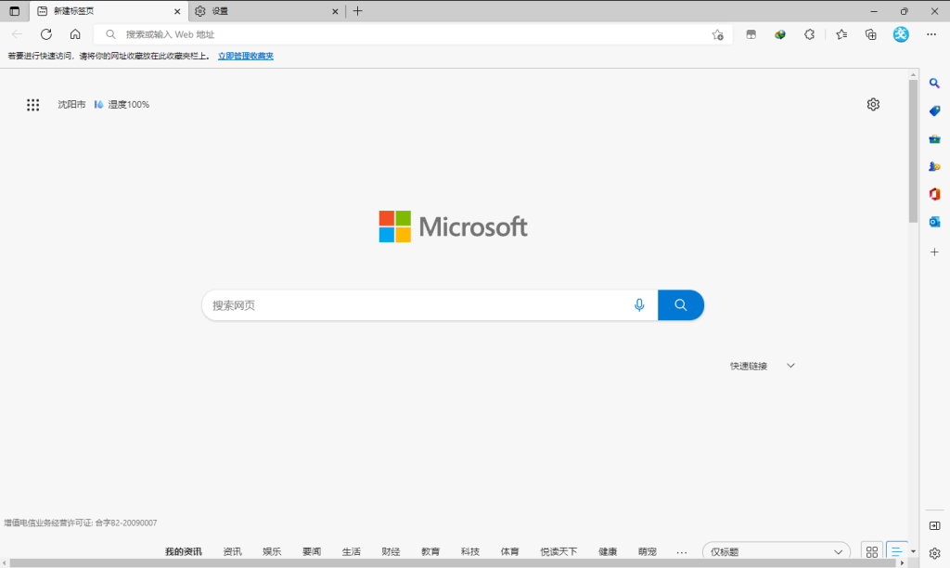Open the Favorites list in toolbar

pos(841,34)
